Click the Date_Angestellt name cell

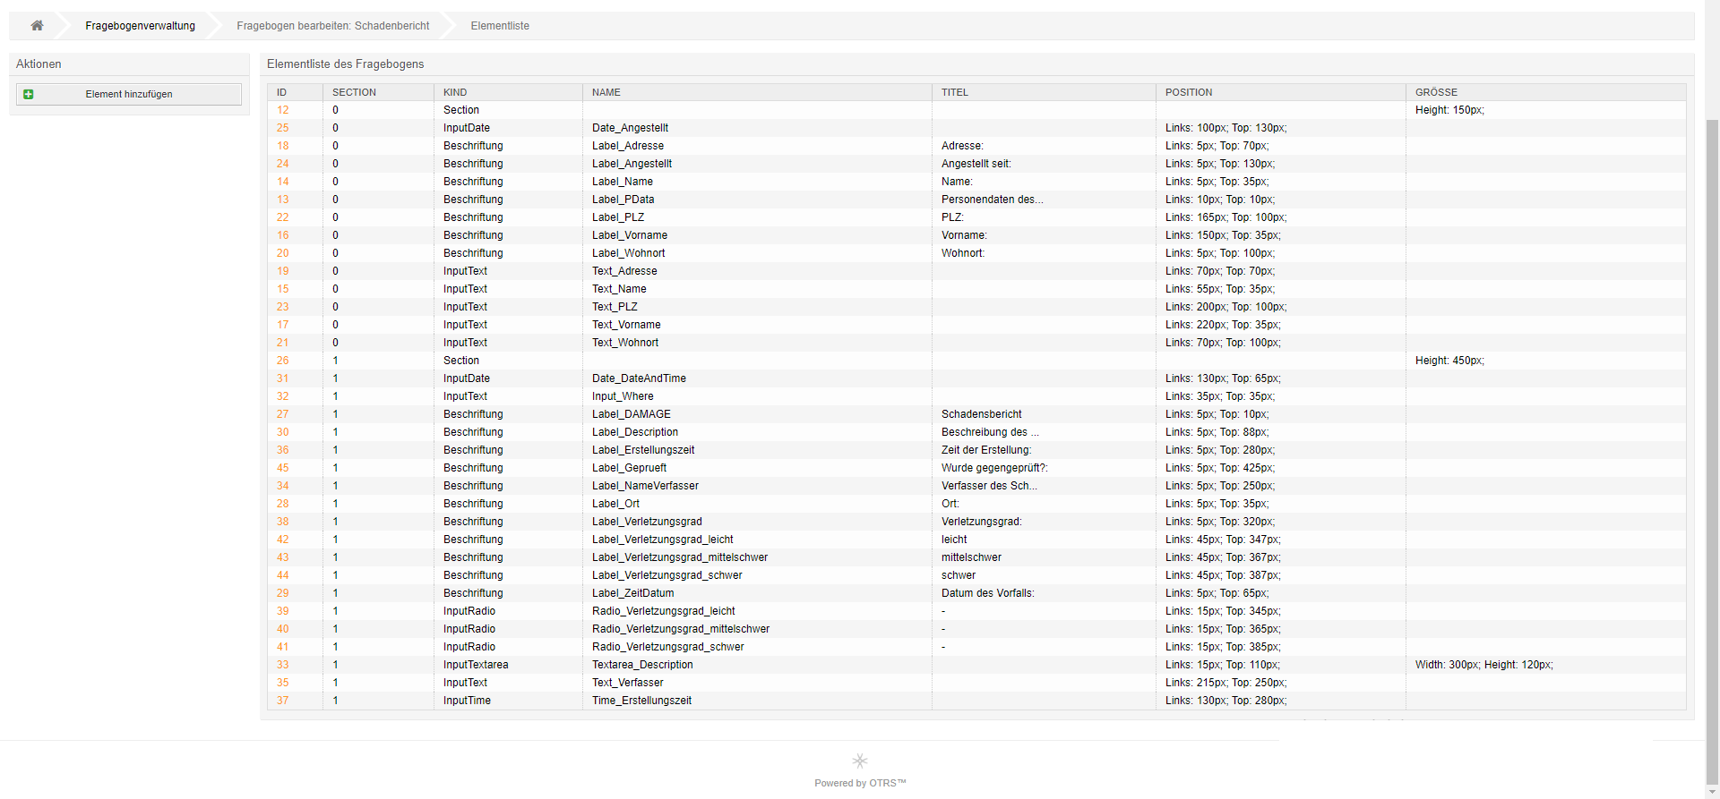click(757, 128)
